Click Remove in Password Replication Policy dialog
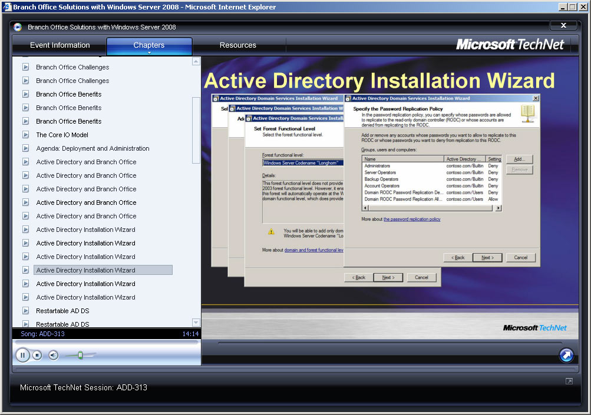The width and height of the screenshot is (591, 415). [519, 170]
